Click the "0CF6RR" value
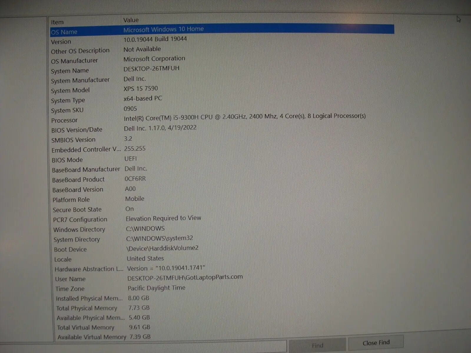Image resolution: width=471 pixels, height=353 pixels. tap(135, 179)
